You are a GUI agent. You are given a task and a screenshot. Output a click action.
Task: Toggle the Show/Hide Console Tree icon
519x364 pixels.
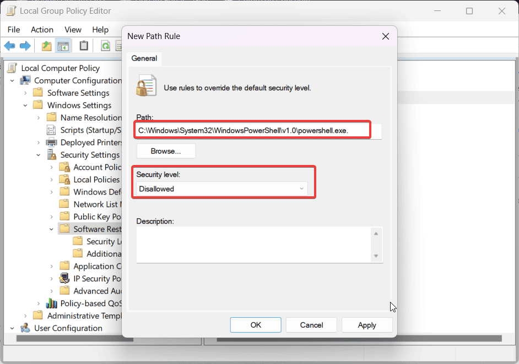63,46
